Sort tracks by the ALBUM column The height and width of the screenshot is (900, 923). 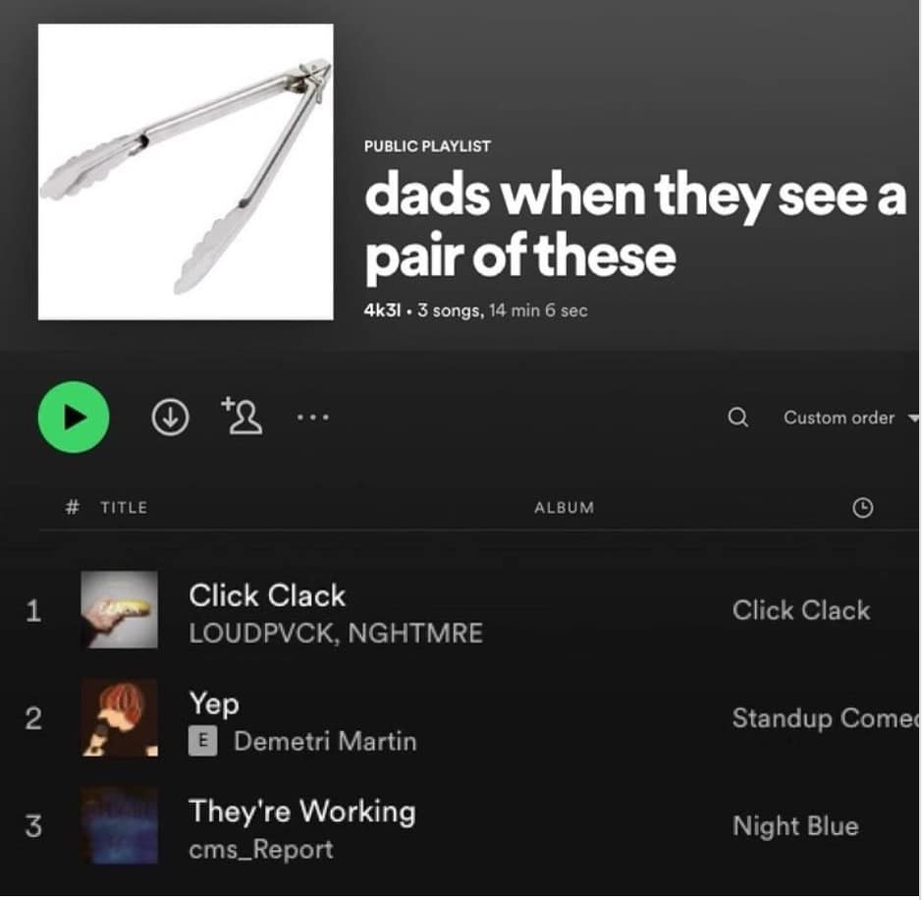click(x=564, y=508)
